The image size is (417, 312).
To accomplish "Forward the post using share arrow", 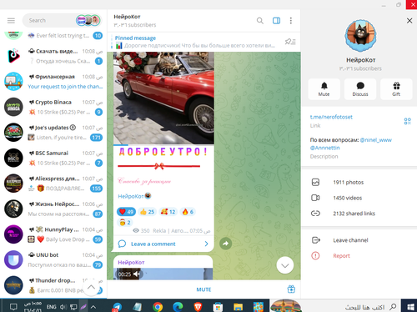I will pos(225,244).
